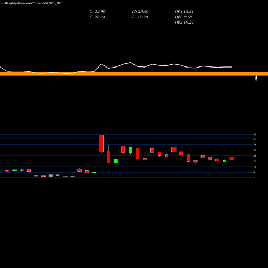The width and height of the screenshot is (268, 268).
Task: Select the tallest red candlestick reaching 43
Action: (101, 144)
